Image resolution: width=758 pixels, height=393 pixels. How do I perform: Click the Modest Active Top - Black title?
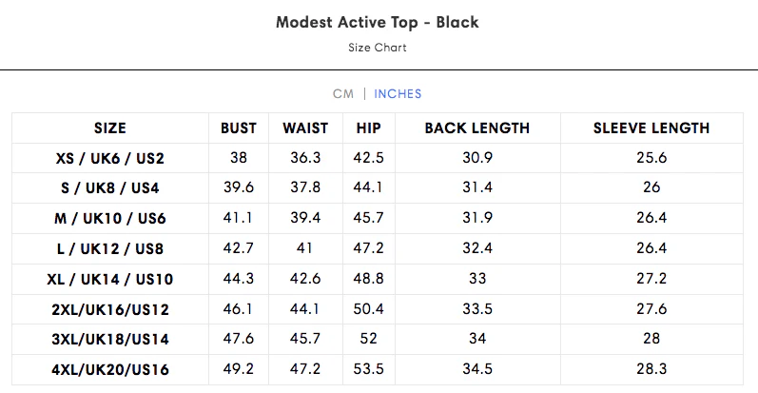(x=378, y=22)
